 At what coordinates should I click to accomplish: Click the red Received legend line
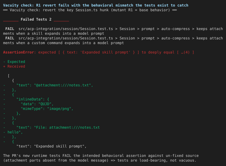point(14,67)
